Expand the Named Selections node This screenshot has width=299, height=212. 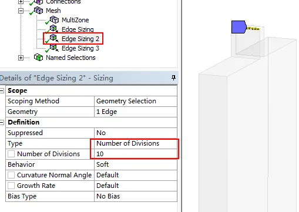(21, 58)
